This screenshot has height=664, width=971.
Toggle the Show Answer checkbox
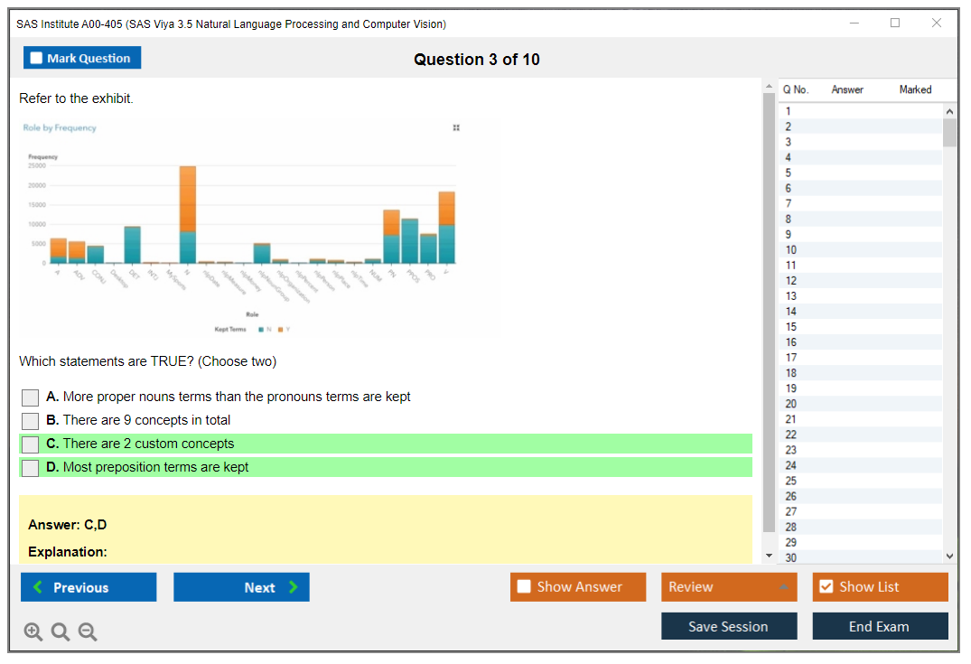pos(524,587)
